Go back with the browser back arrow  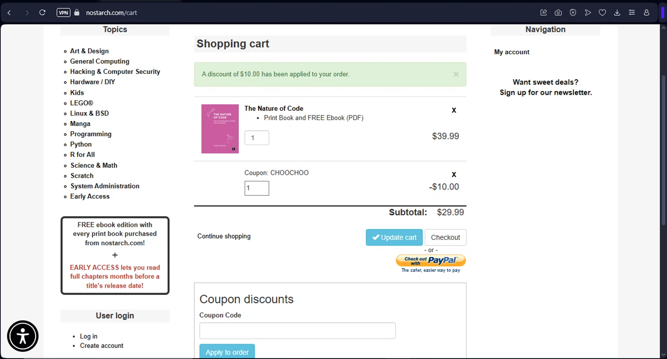pos(9,12)
